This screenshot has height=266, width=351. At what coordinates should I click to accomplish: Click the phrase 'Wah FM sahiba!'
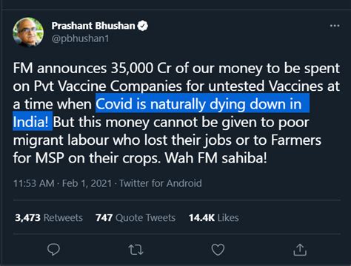click(215, 158)
